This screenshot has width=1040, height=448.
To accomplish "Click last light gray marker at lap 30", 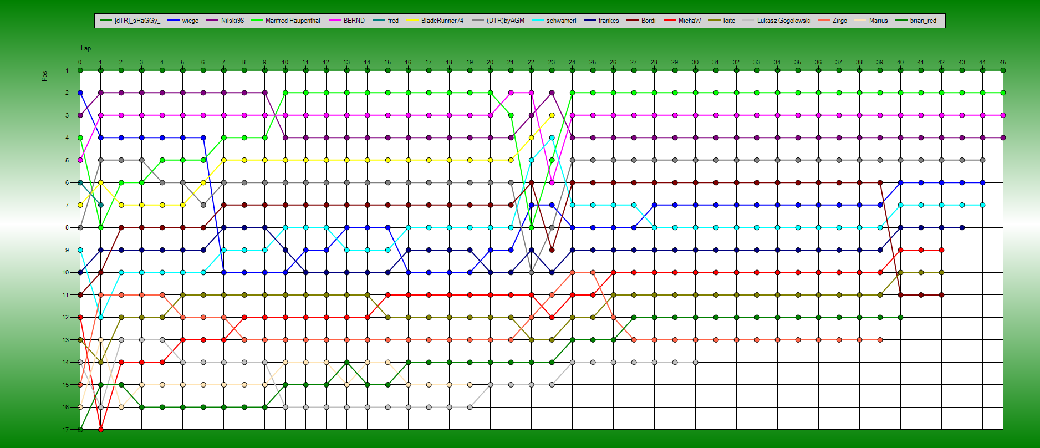I will pyautogui.click(x=695, y=362).
